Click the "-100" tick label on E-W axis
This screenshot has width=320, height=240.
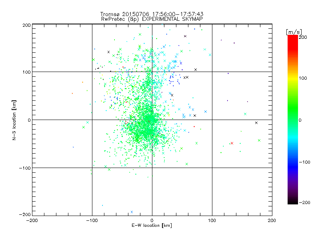pos(92,220)
